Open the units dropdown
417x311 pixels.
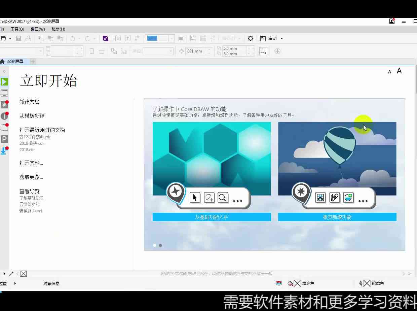click(x=171, y=51)
